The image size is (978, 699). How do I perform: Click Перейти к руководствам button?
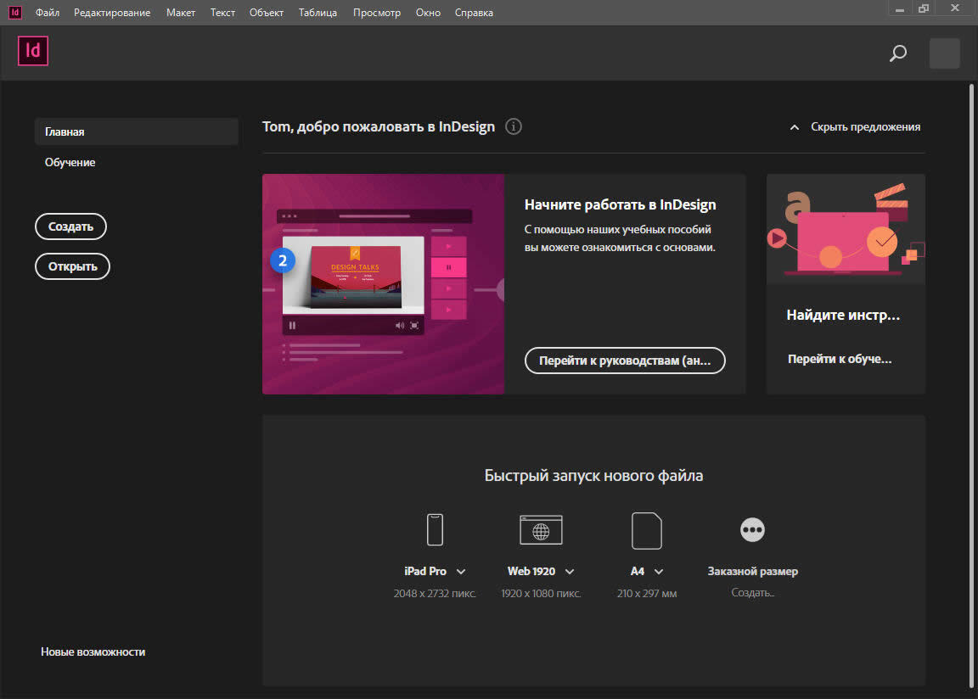(625, 360)
